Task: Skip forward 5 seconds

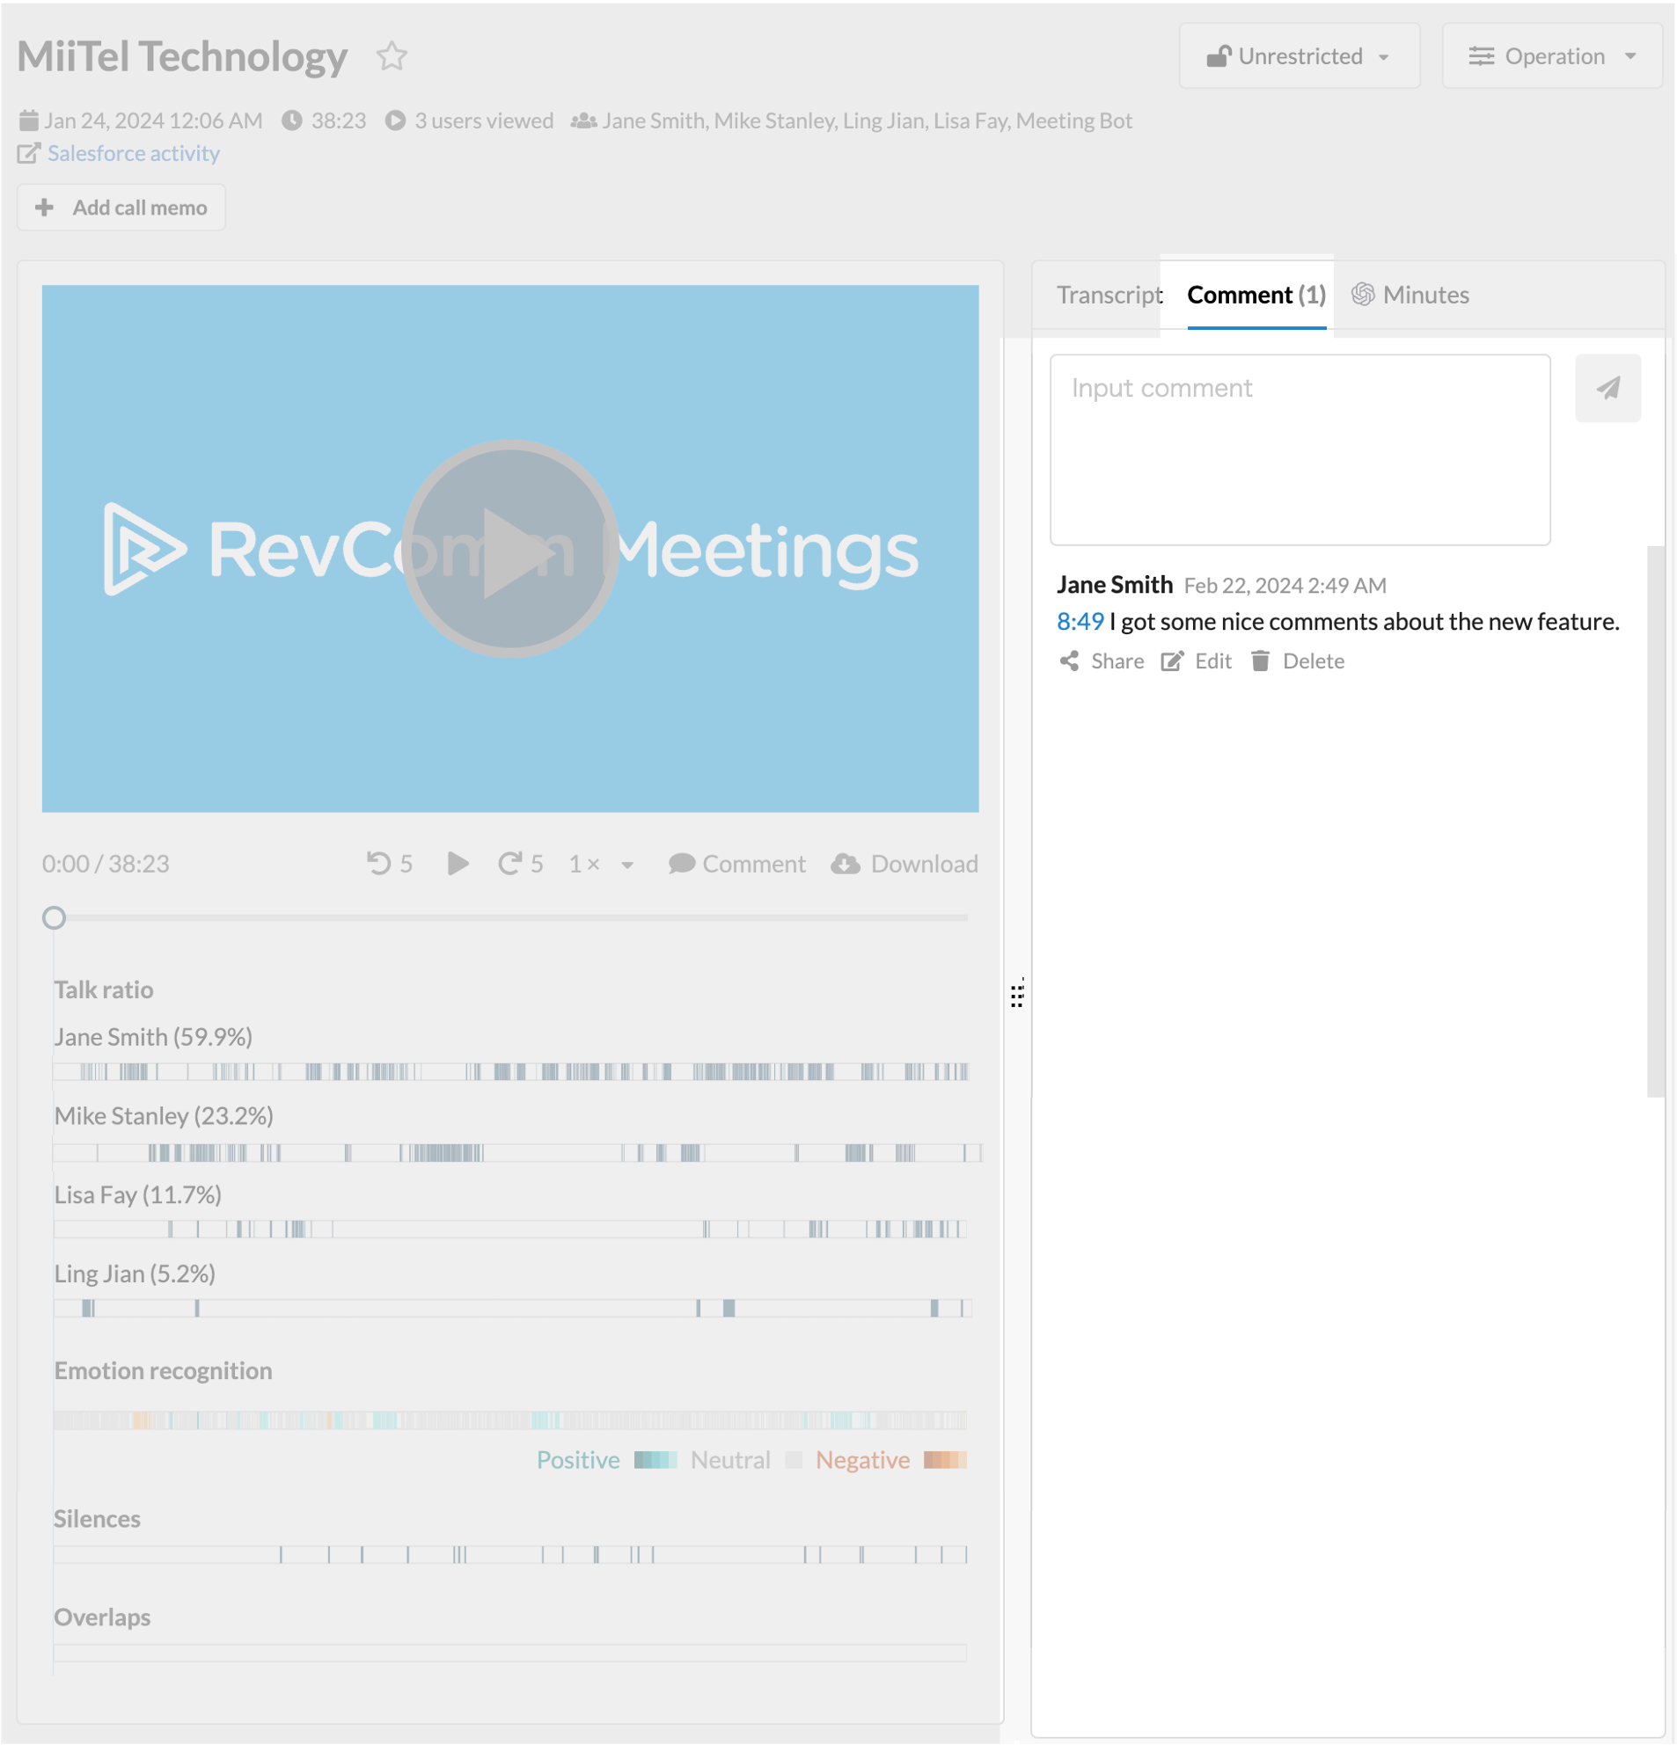Action: (520, 864)
